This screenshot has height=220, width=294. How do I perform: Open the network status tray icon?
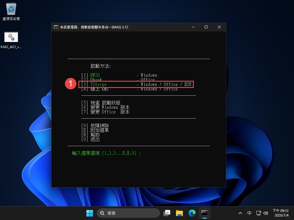259,213
